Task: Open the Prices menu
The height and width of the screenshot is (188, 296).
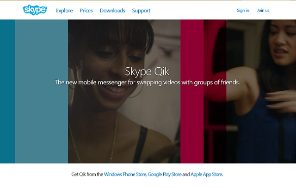Action: 86,11
